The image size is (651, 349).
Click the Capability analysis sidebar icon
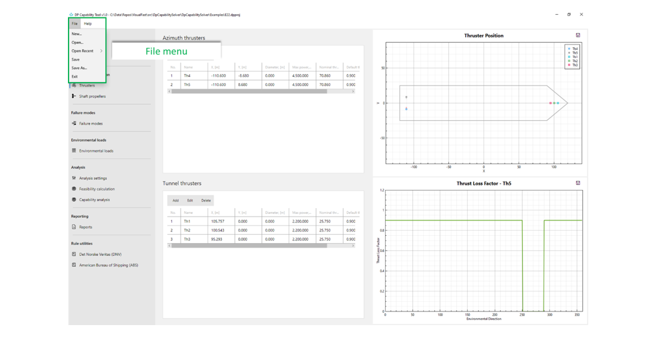(x=74, y=200)
